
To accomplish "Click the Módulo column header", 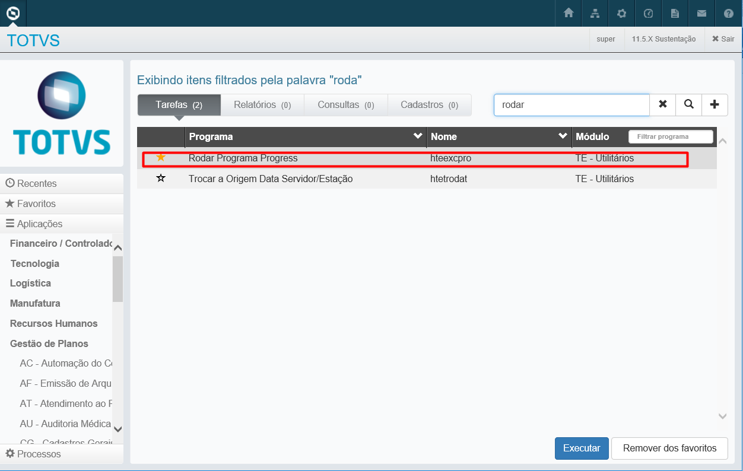I will [x=592, y=136].
